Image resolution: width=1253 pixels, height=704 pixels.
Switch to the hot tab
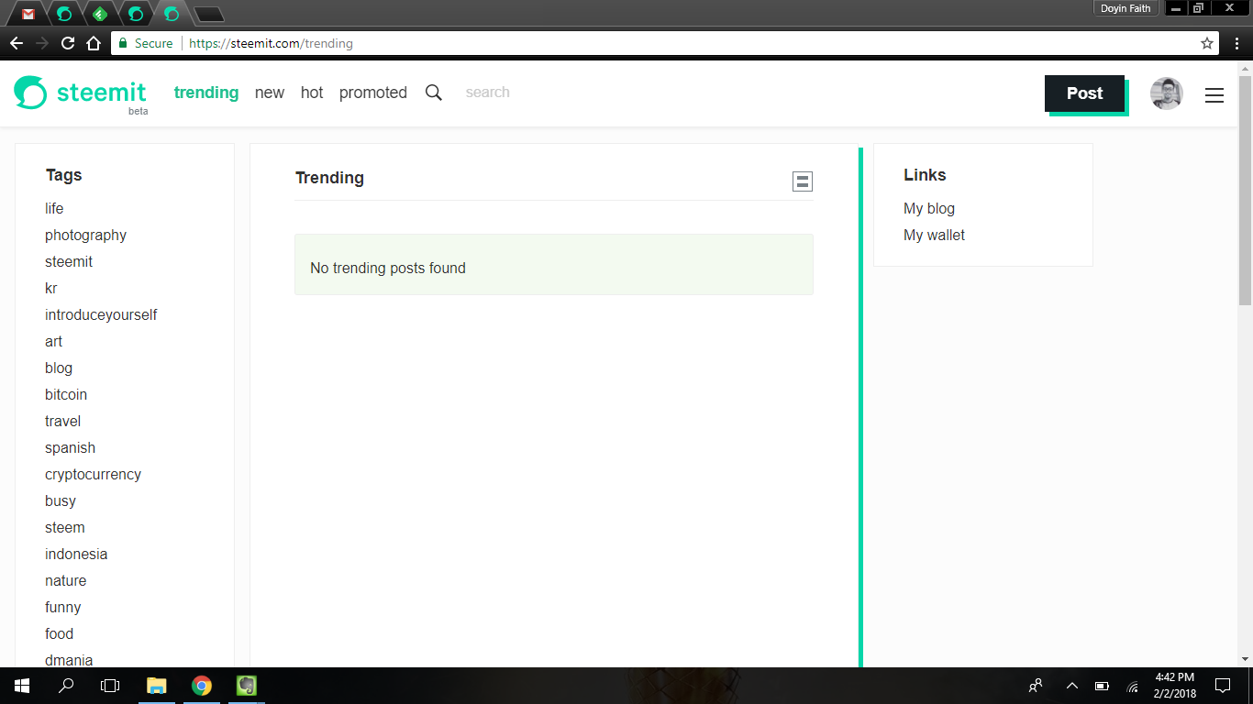[312, 92]
